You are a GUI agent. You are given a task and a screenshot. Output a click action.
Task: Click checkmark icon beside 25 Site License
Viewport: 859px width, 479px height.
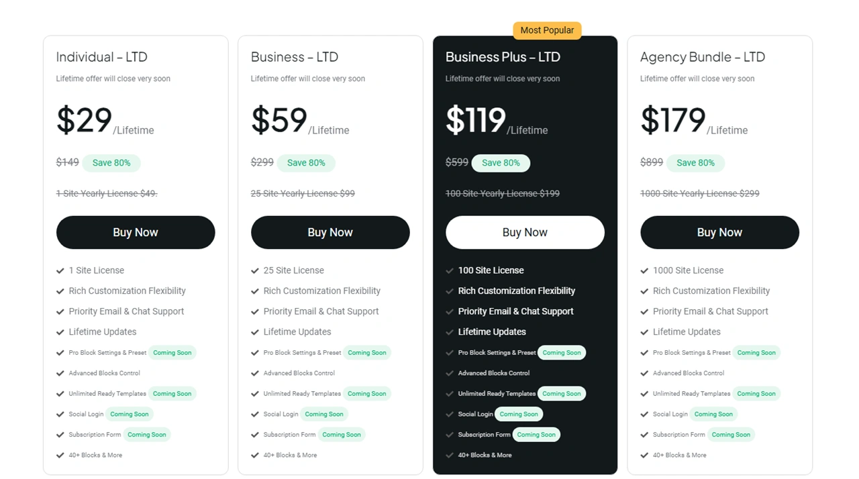click(x=255, y=270)
